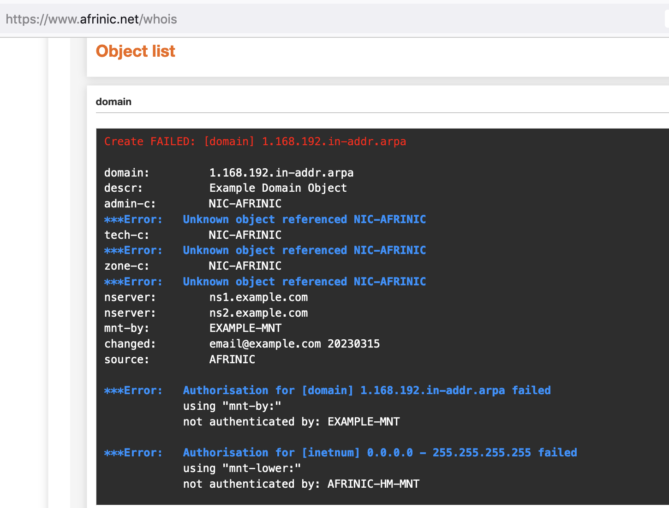Click the admin-c: NIC-AFRINIC line
Screen dimensions: 669x508
pos(193,204)
